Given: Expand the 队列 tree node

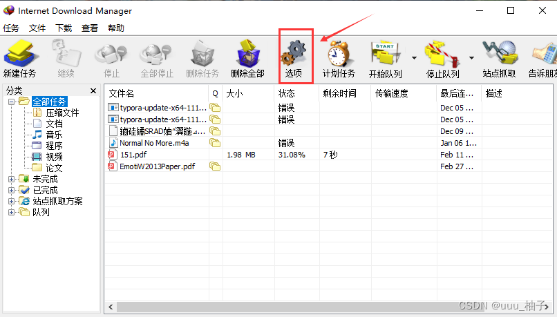Looking at the screenshot, I should (x=11, y=212).
